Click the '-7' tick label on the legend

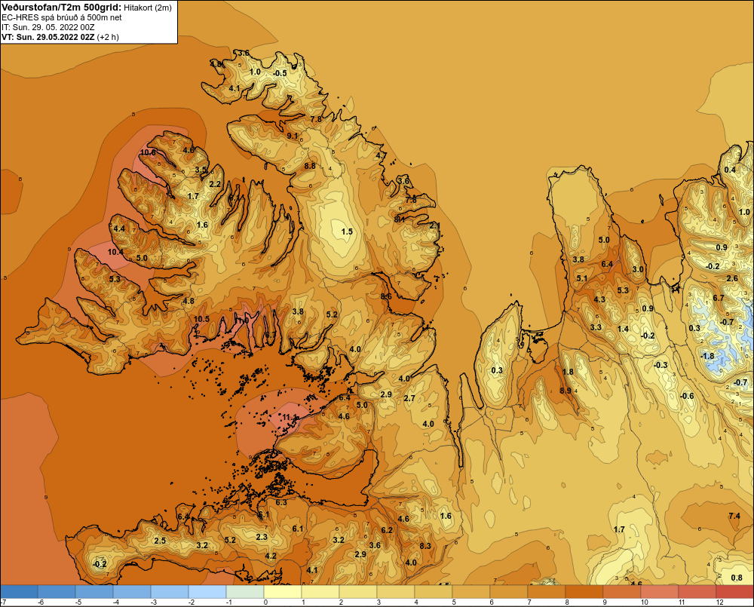coord(3,602)
